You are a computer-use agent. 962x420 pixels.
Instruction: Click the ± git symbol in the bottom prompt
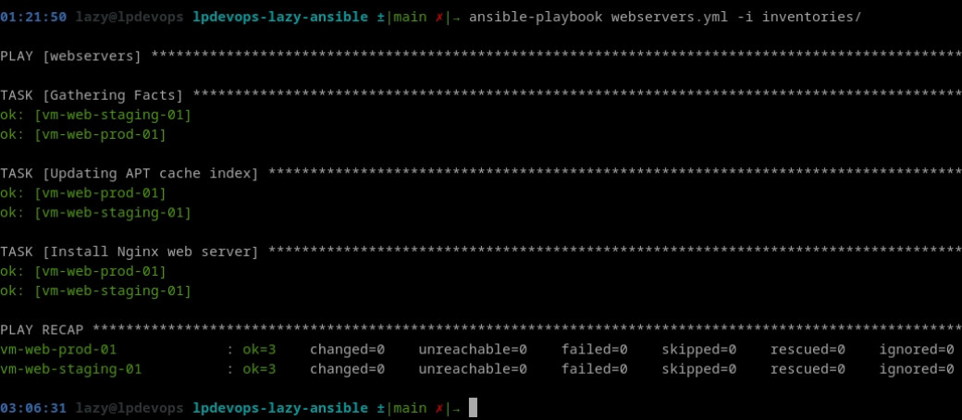(x=381, y=408)
